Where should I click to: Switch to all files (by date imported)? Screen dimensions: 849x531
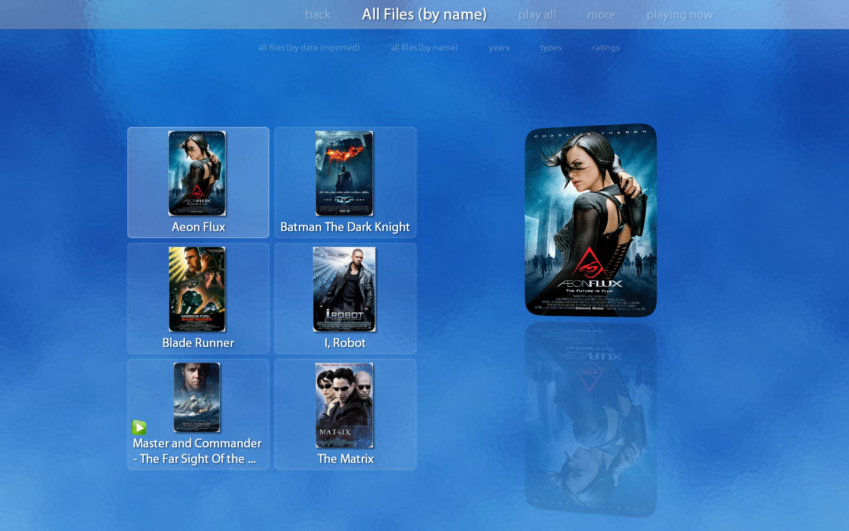pyautogui.click(x=309, y=47)
